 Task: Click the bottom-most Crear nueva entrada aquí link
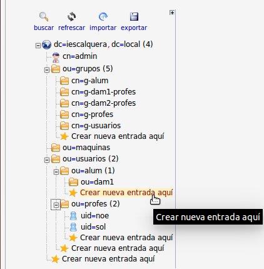point(108,259)
